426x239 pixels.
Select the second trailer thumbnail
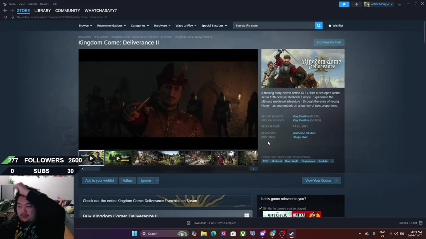coord(118,158)
